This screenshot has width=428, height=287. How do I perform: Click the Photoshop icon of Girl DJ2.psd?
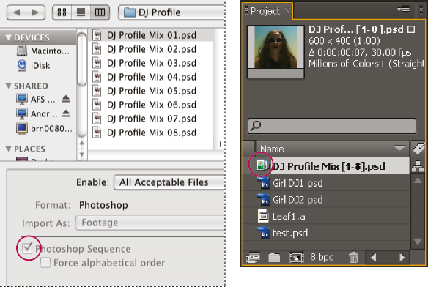[263, 199]
